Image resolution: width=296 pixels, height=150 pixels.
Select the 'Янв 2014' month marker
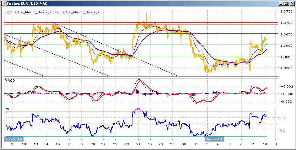pyautogui.click(x=14, y=139)
